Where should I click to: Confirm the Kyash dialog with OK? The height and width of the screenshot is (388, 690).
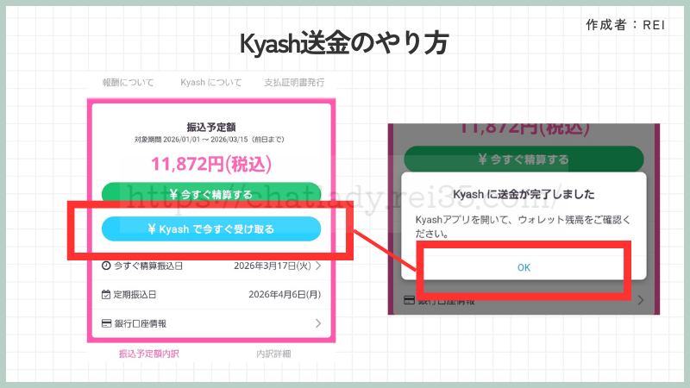click(x=524, y=267)
